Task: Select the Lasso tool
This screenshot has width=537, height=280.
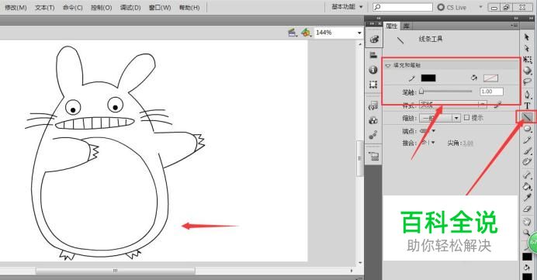Action: tap(527, 81)
